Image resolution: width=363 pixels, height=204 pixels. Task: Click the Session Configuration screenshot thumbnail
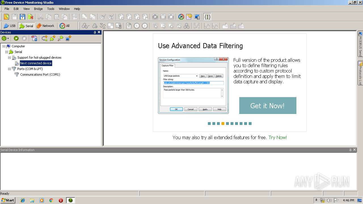click(193, 86)
